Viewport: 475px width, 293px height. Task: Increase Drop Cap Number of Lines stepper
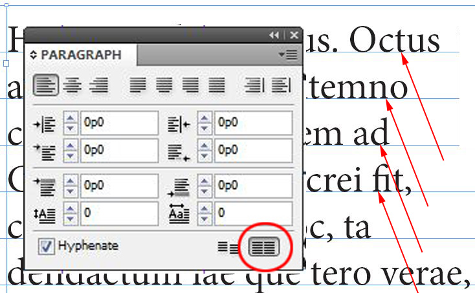click(71, 208)
